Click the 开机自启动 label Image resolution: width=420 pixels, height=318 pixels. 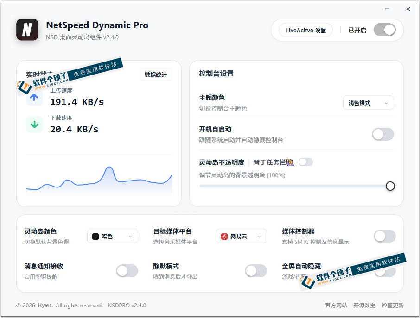215,129
